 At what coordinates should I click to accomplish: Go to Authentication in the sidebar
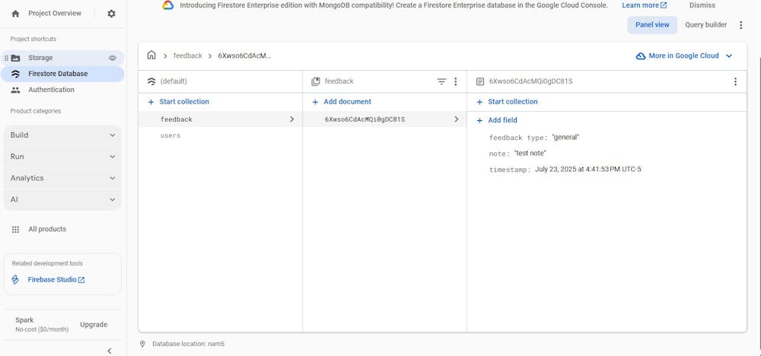point(51,90)
